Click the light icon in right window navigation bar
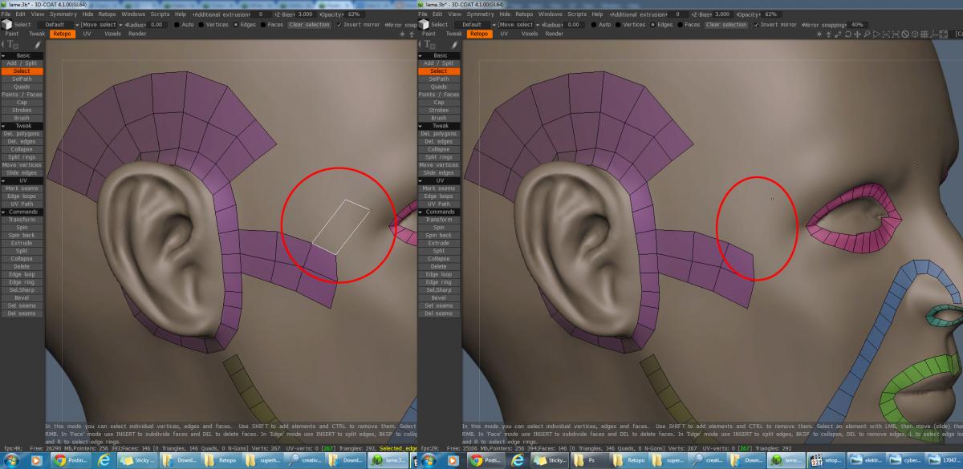Image resolution: width=963 pixels, height=469 pixels. tap(819, 34)
